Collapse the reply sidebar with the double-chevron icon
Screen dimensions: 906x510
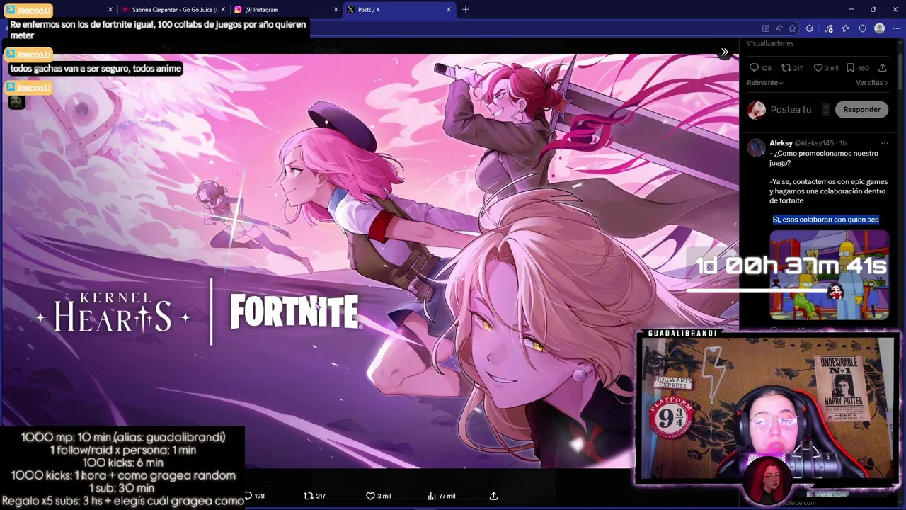[x=724, y=52]
